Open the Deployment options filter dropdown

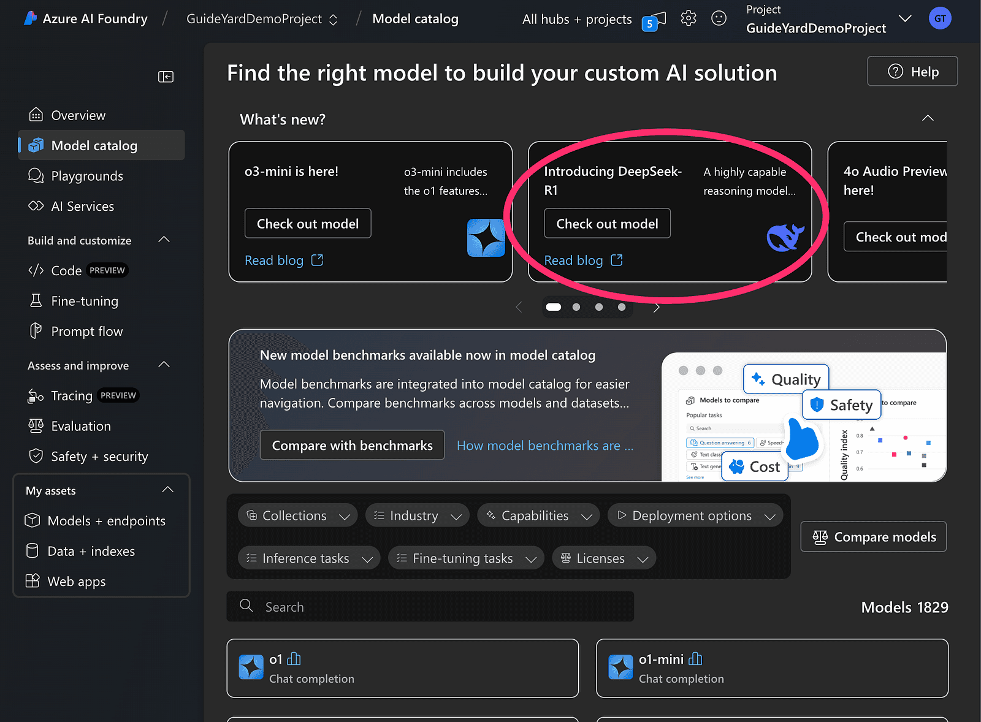tap(696, 515)
